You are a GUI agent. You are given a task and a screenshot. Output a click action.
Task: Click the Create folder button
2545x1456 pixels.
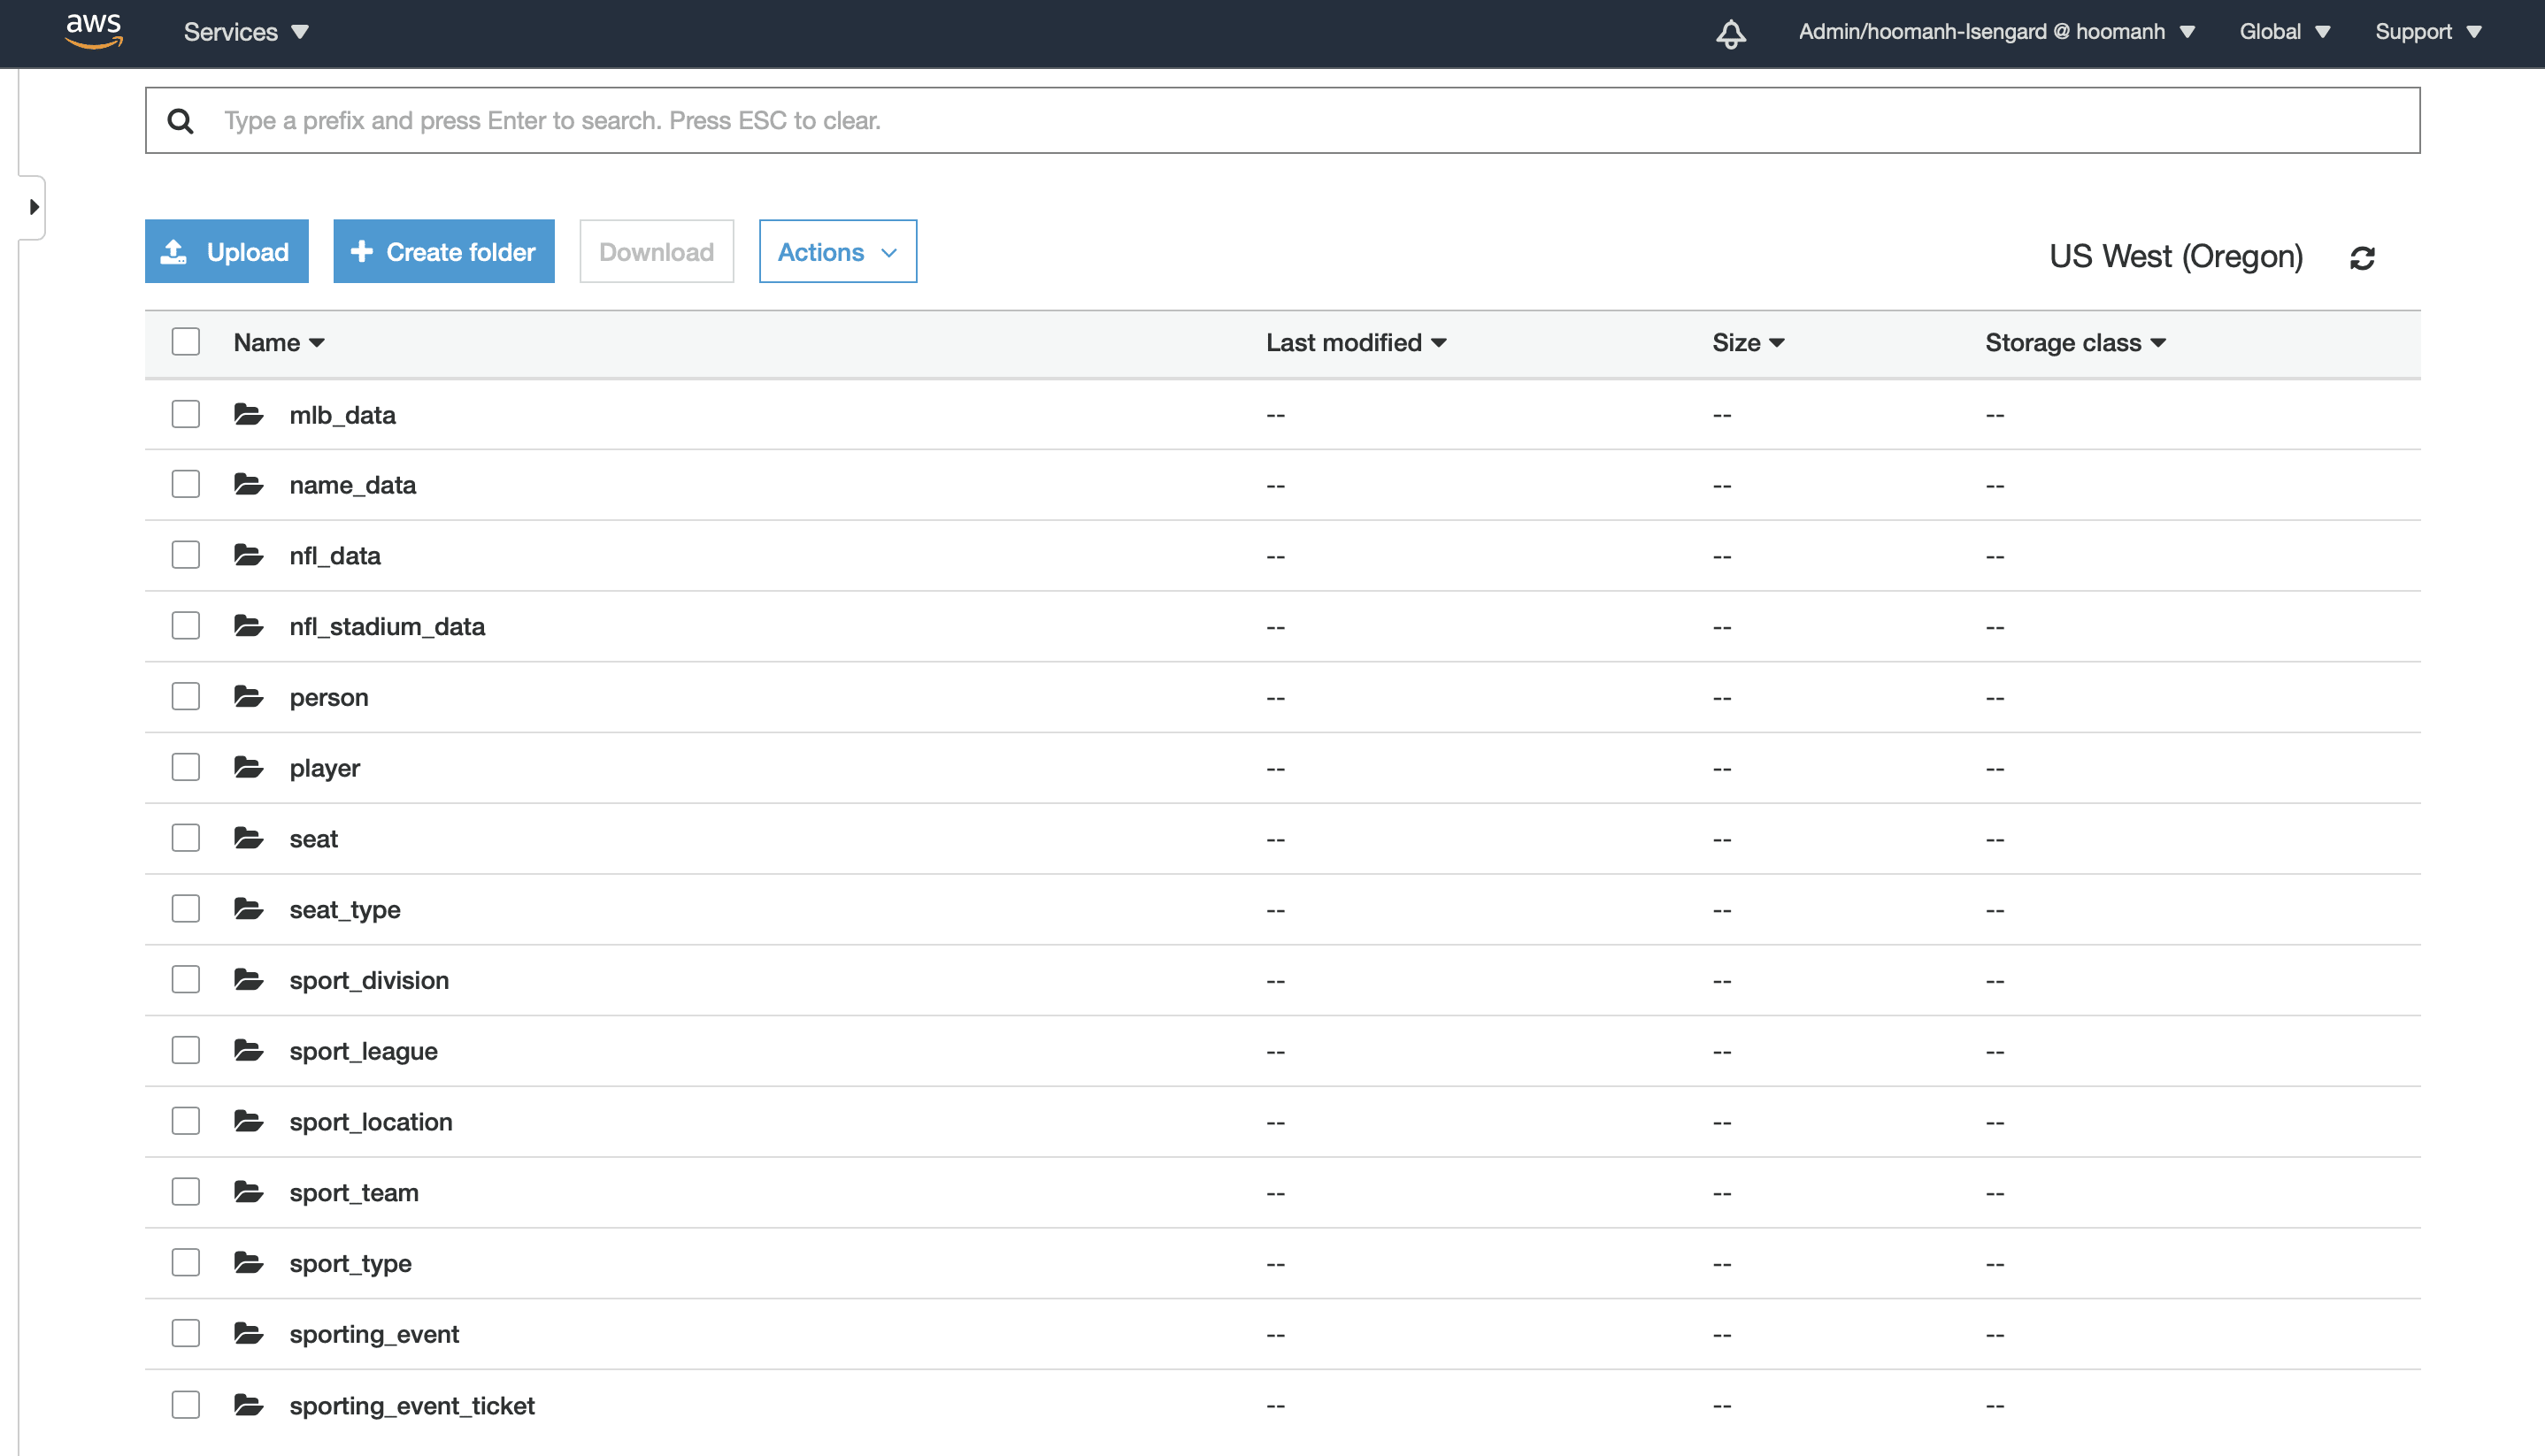pos(443,251)
